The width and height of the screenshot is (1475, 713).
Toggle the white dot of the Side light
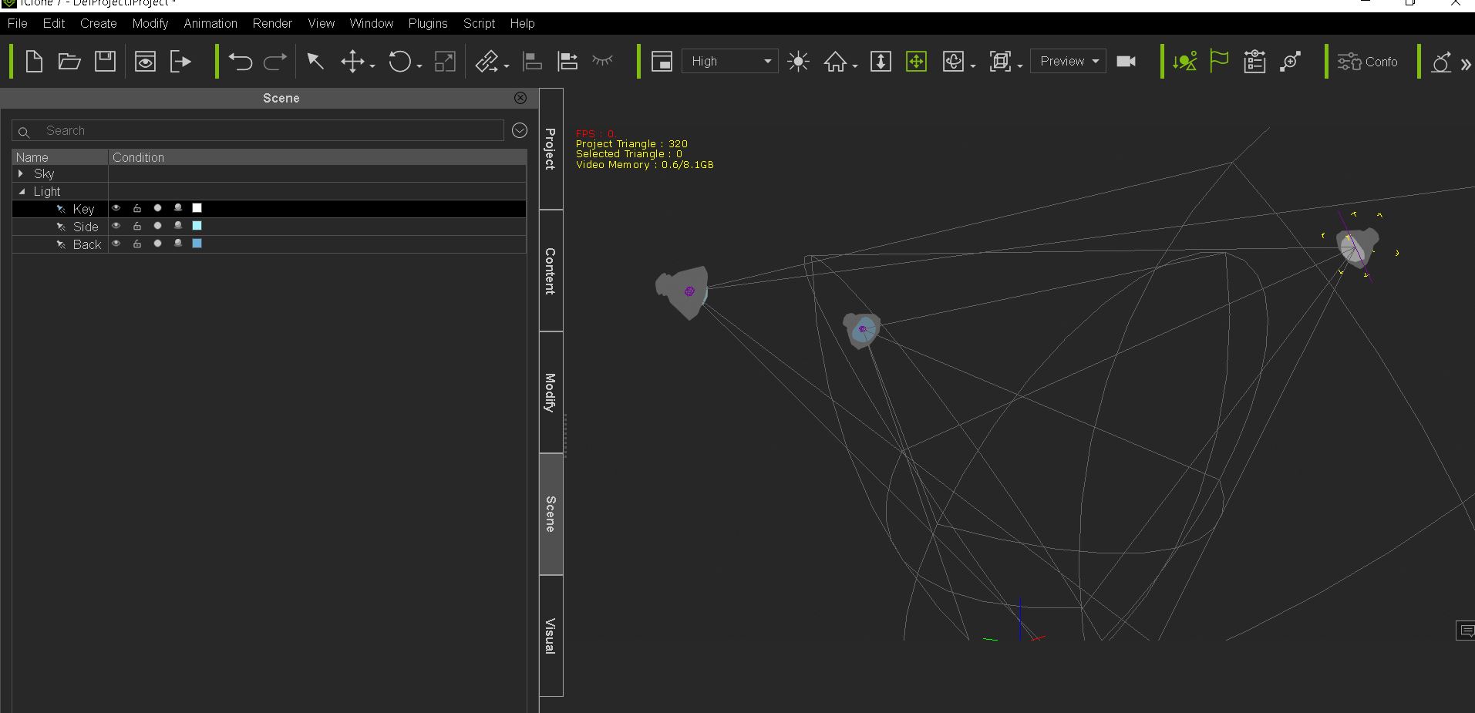[158, 226]
